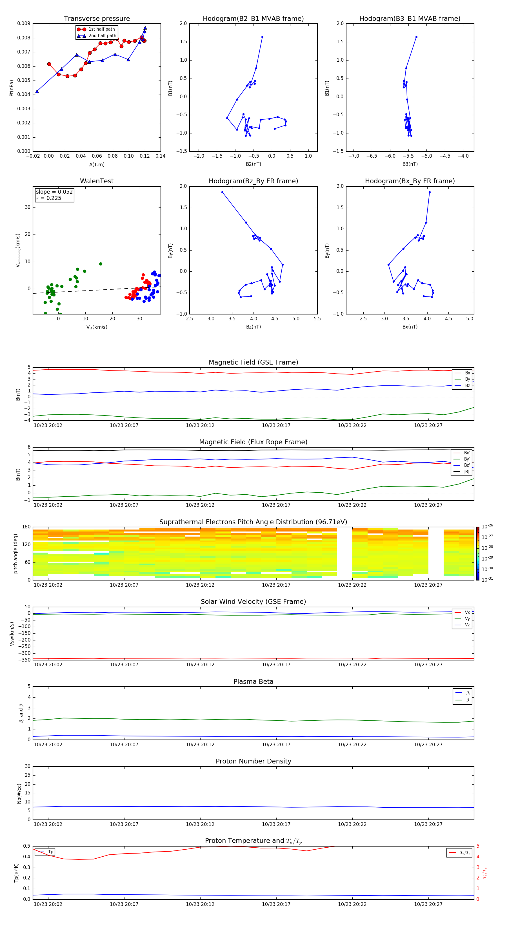Image resolution: width=507 pixels, height=929 pixels.
Task: Click the pitch angle colorbar
Action: tap(478, 553)
